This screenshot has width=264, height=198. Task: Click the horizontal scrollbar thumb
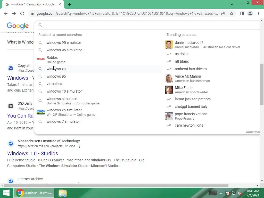(x=116, y=185)
